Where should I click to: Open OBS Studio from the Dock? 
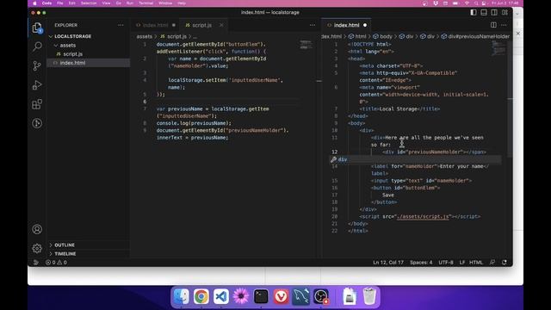pos(321,296)
